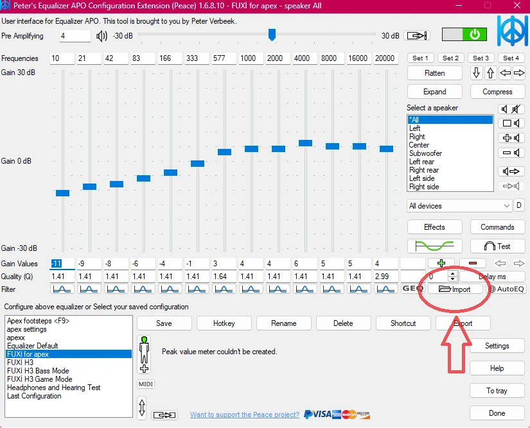Click the shift left arrow beside Flatten
Viewport: 530px width, 428px height.
(505, 73)
